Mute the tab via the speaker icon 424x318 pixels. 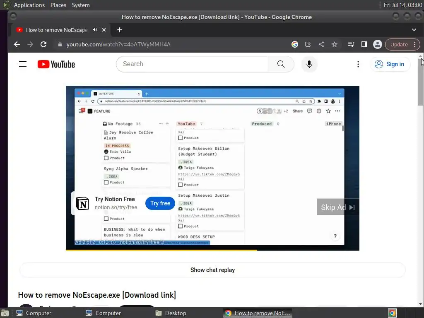tap(95, 30)
